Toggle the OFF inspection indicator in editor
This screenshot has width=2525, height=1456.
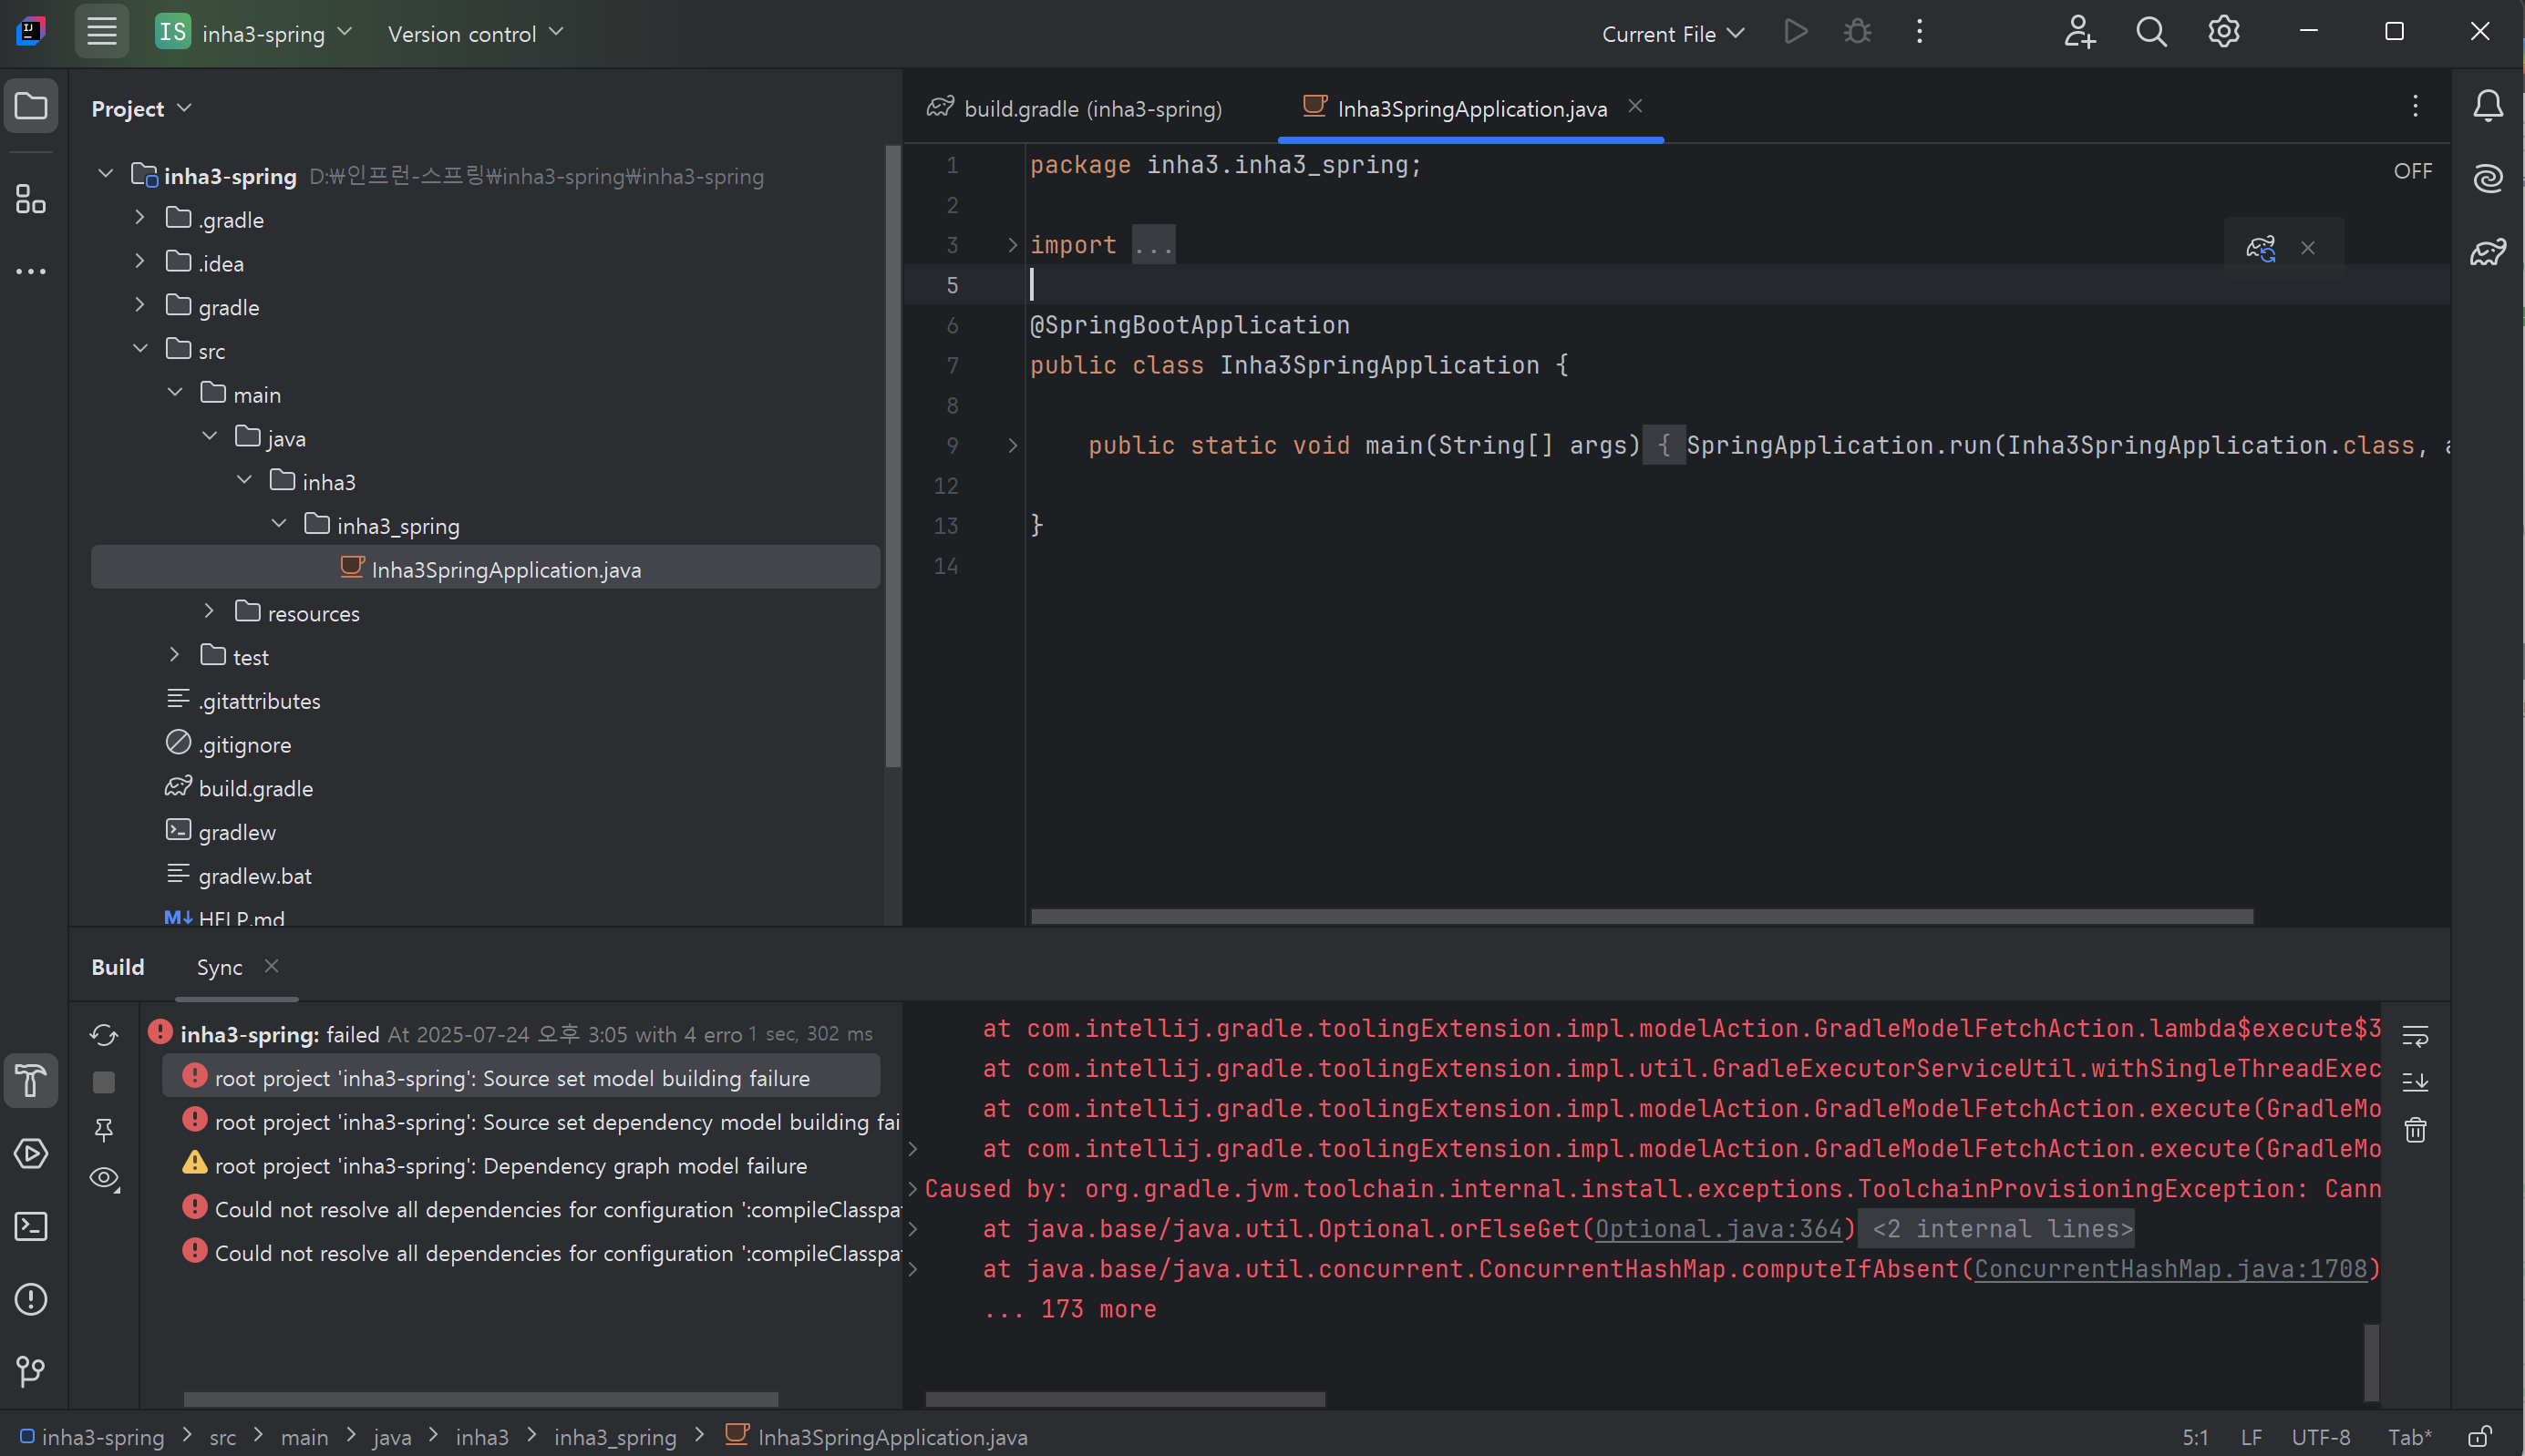(2412, 171)
